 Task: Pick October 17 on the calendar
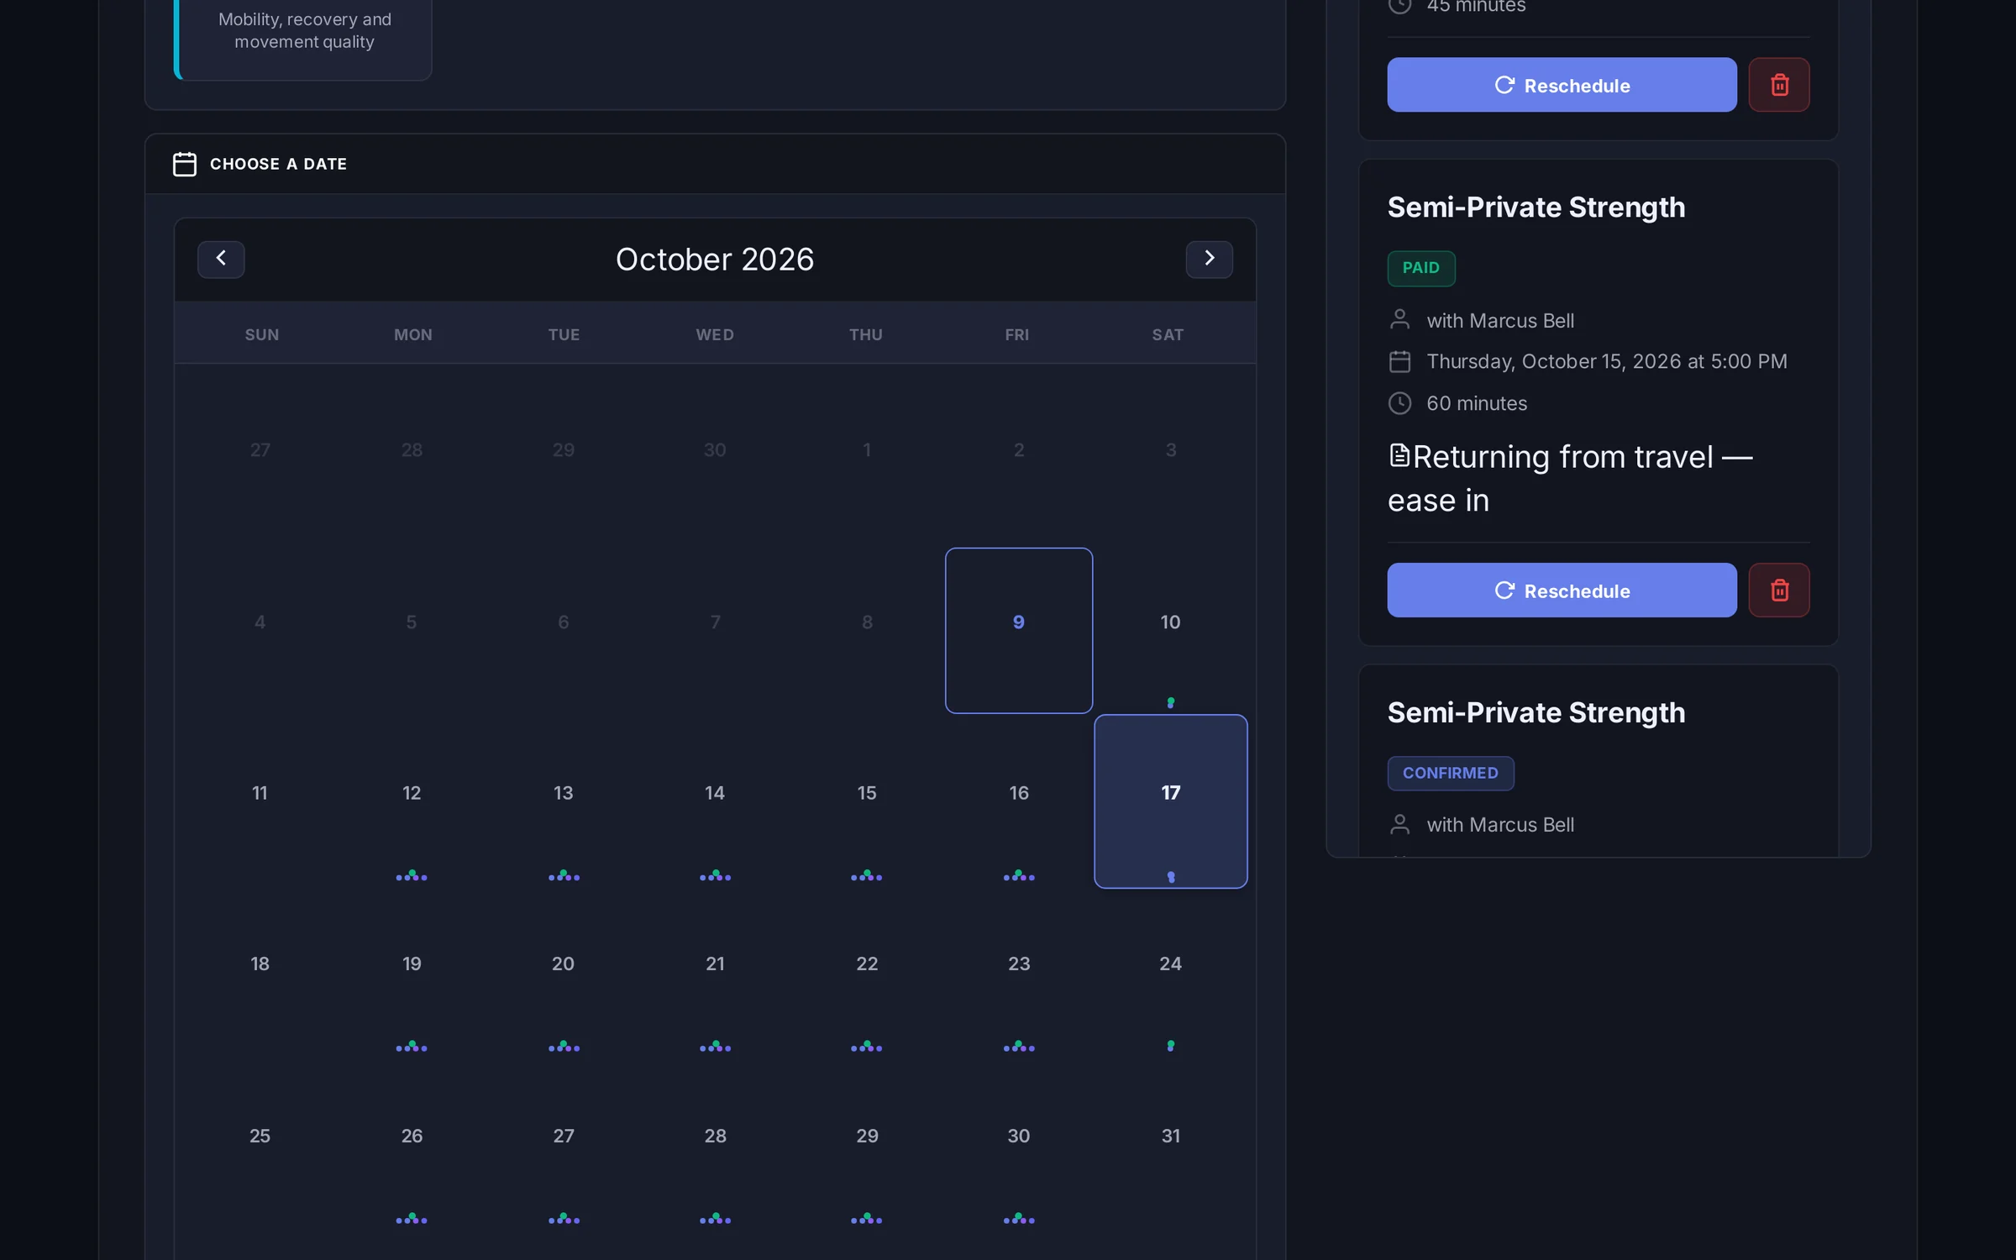click(x=1170, y=801)
